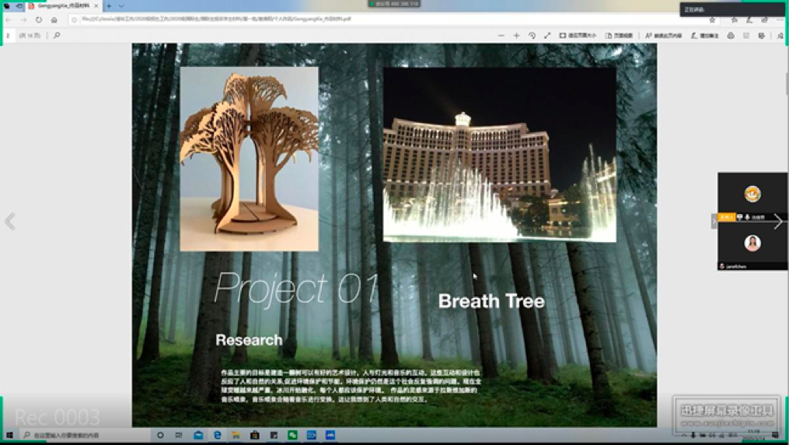Search in PDF using magnifier icon

(x=57, y=36)
